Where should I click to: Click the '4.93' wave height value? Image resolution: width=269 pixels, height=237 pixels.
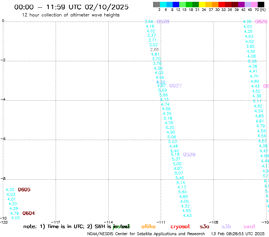click(249, 36)
